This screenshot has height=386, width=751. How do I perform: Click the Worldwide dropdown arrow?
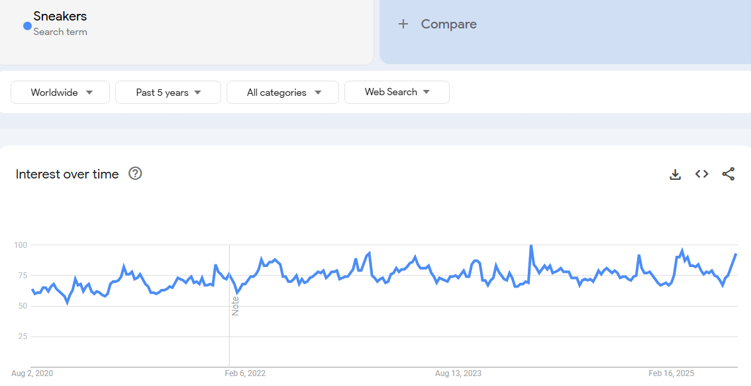[x=89, y=93]
